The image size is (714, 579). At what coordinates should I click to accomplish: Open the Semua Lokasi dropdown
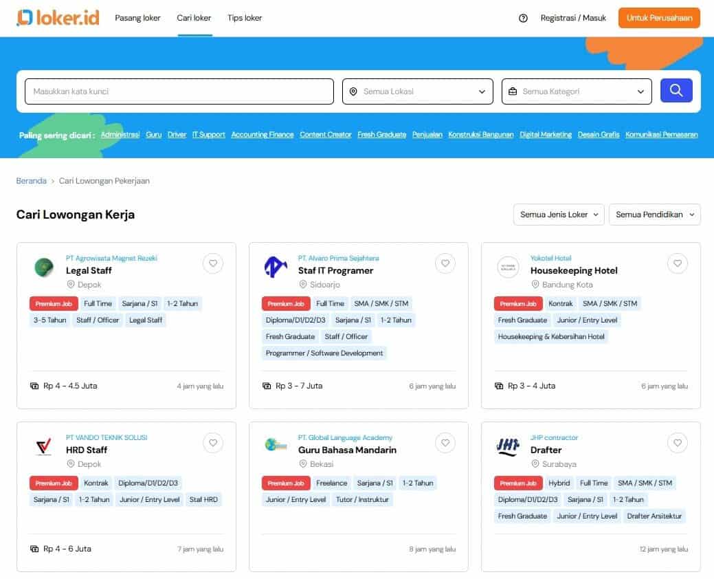tap(417, 90)
